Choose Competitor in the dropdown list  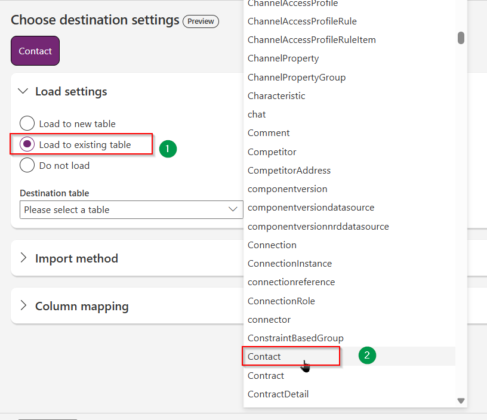[x=349, y=152]
